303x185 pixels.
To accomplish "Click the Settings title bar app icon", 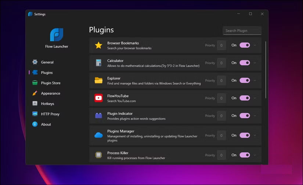I will click(30, 14).
